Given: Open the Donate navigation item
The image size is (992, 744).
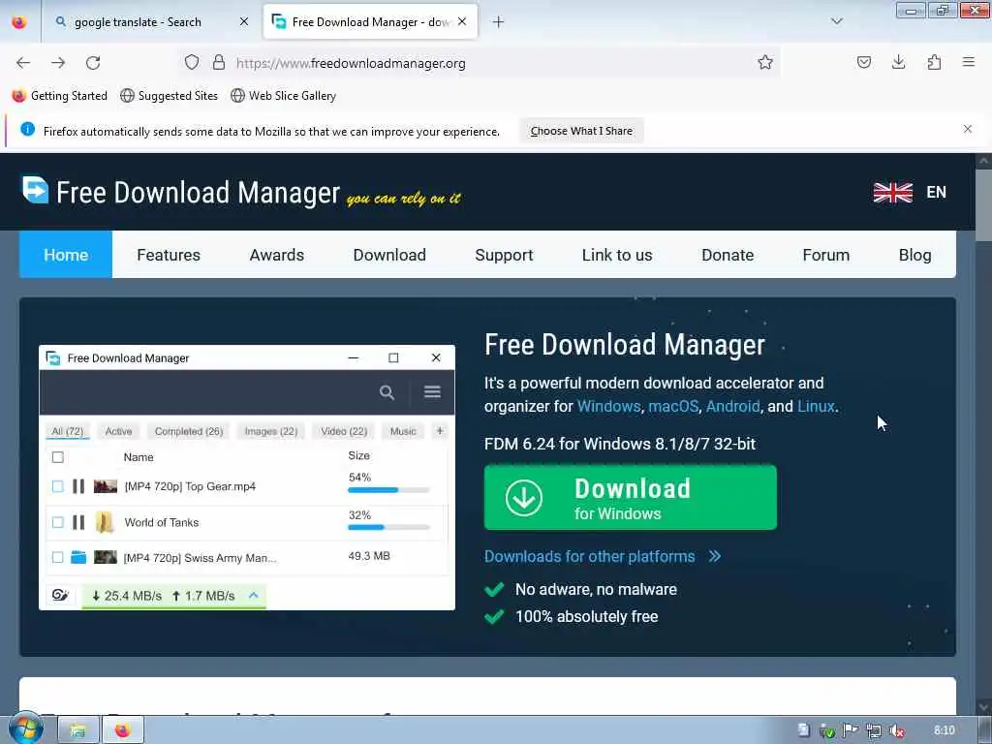Looking at the screenshot, I should click(728, 255).
